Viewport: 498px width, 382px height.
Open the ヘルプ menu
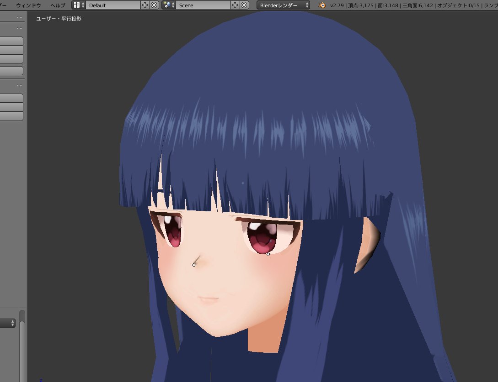click(x=58, y=5)
